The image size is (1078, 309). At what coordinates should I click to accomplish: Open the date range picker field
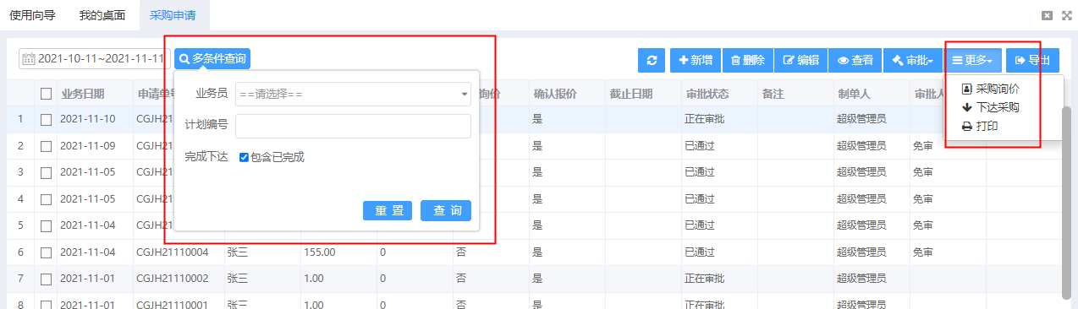95,59
